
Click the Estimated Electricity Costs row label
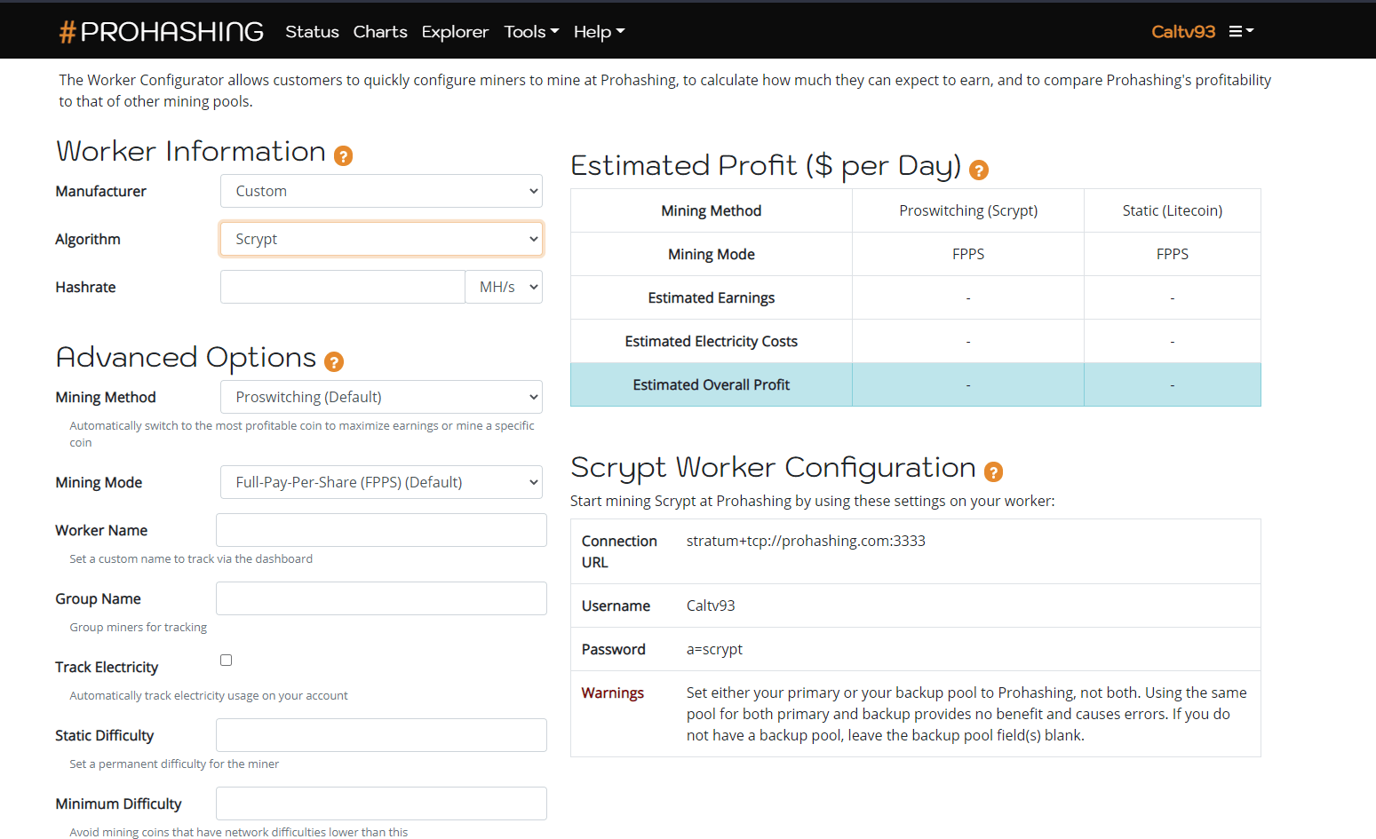(712, 341)
